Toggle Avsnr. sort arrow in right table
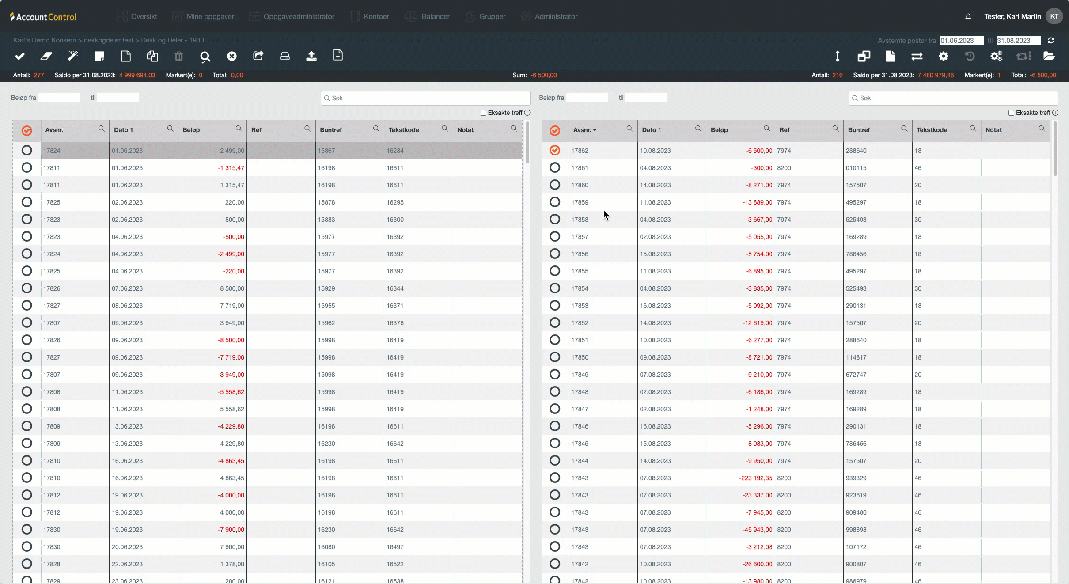The width and height of the screenshot is (1069, 584). click(x=595, y=130)
